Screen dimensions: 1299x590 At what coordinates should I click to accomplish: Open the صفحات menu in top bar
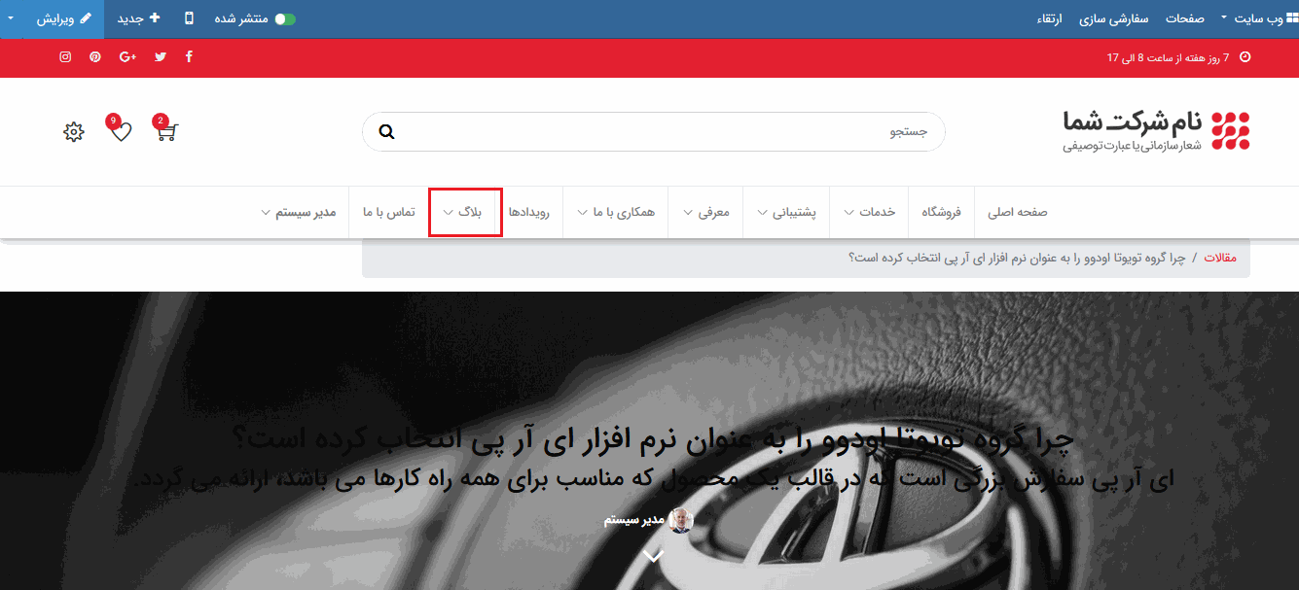[1185, 18]
